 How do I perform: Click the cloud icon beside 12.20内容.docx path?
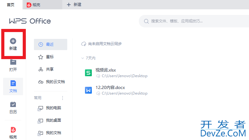(x=98, y=93)
